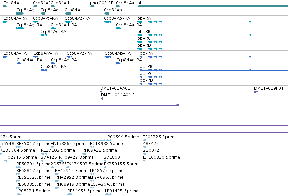Select the 371860 feature label

[x=112, y=157]
